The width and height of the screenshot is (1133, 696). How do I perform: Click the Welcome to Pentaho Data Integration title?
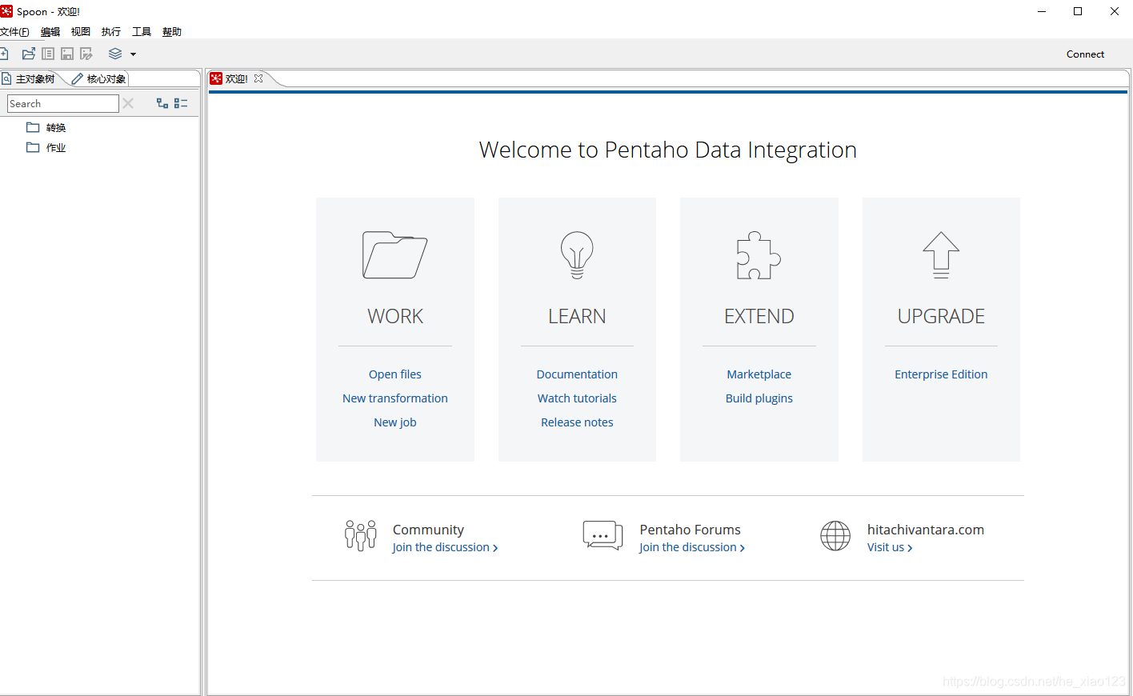pos(668,150)
